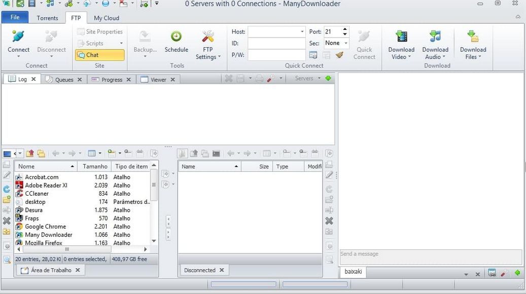Image resolution: width=526 pixels, height=294 pixels.
Task: Refresh the local file list
Action: click(7, 189)
